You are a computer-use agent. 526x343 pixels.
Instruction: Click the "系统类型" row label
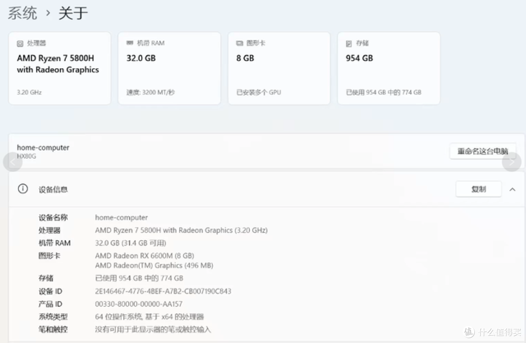[53, 317]
